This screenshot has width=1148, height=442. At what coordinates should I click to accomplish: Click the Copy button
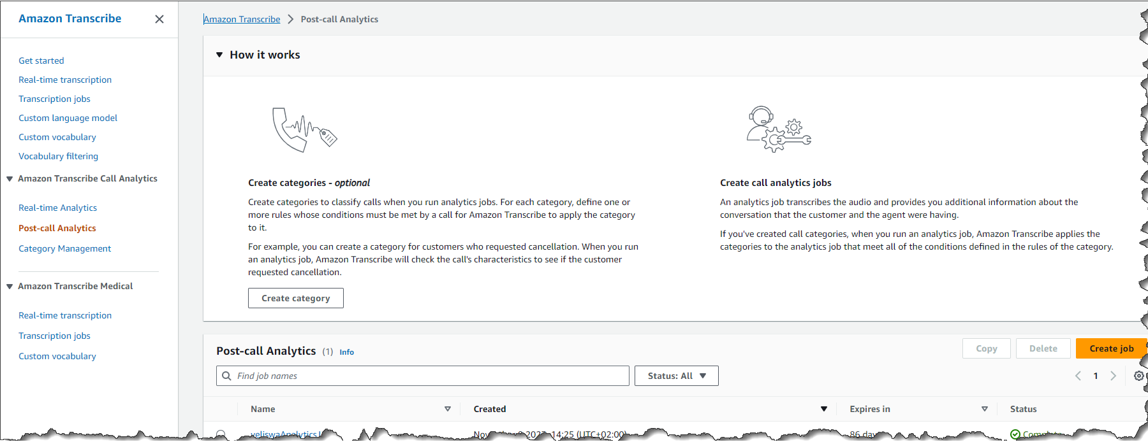pyautogui.click(x=987, y=348)
